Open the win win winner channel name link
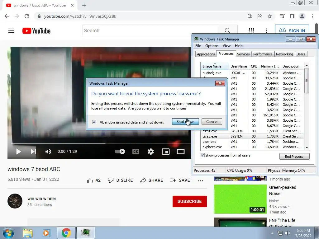 (42, 199)
